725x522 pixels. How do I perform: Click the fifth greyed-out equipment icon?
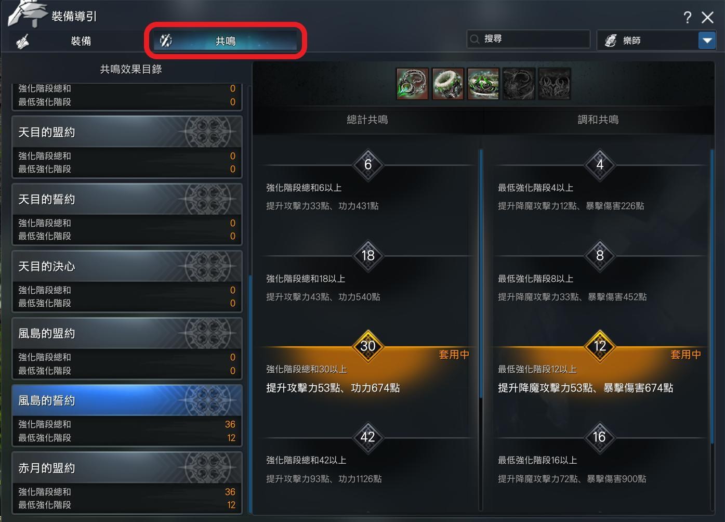tap(554, 84)
